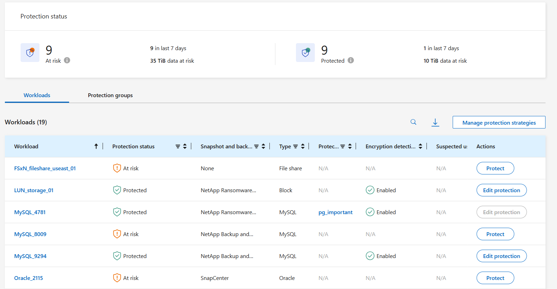Click filter icon on Snapshot and backup column
This screenshot has width=557, height=289.
pyautogui.click(x=256, y=147)
